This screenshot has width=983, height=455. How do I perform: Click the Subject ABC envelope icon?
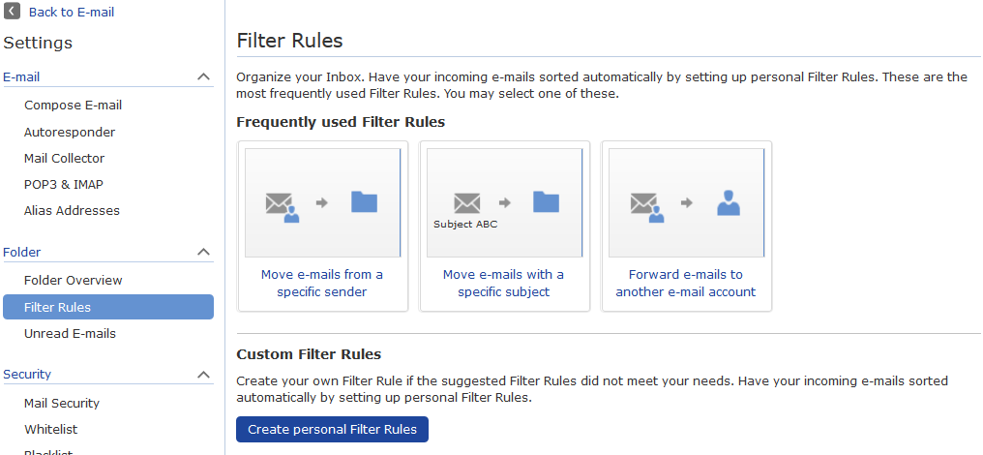(x=467, y=202)
